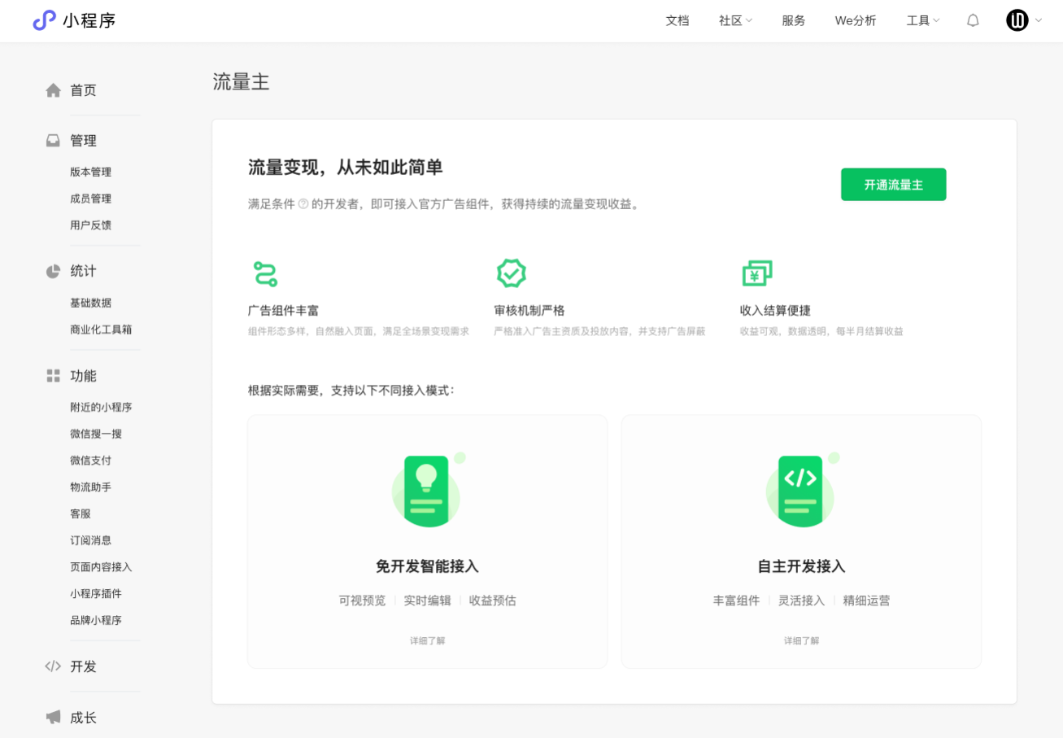The image size is (1063, 738).
Task: Click 详细了解 under 自主开发接入
Action: pos(801,641)
